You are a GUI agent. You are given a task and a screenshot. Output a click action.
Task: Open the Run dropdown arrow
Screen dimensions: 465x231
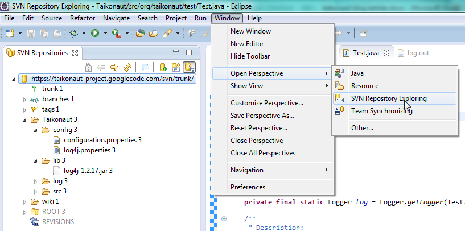[105, 33]
